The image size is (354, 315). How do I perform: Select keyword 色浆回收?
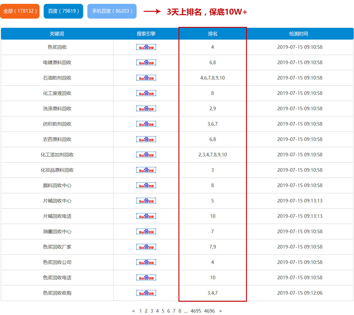[57, 47]
